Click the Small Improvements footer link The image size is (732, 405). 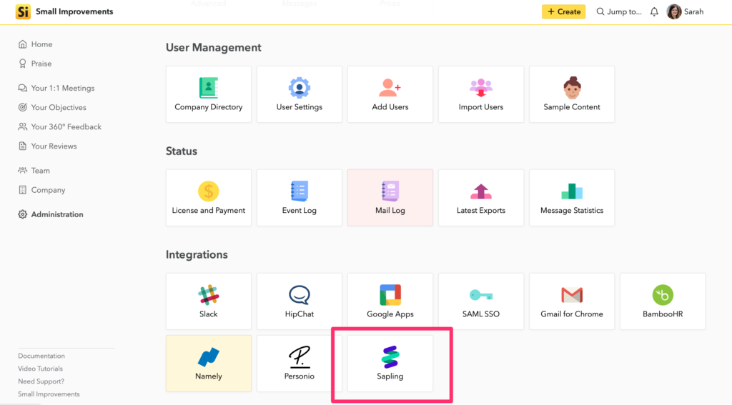click(x=49, y=394)
